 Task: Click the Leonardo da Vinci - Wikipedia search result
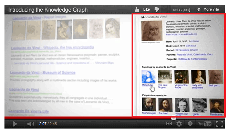coord(52,48)
